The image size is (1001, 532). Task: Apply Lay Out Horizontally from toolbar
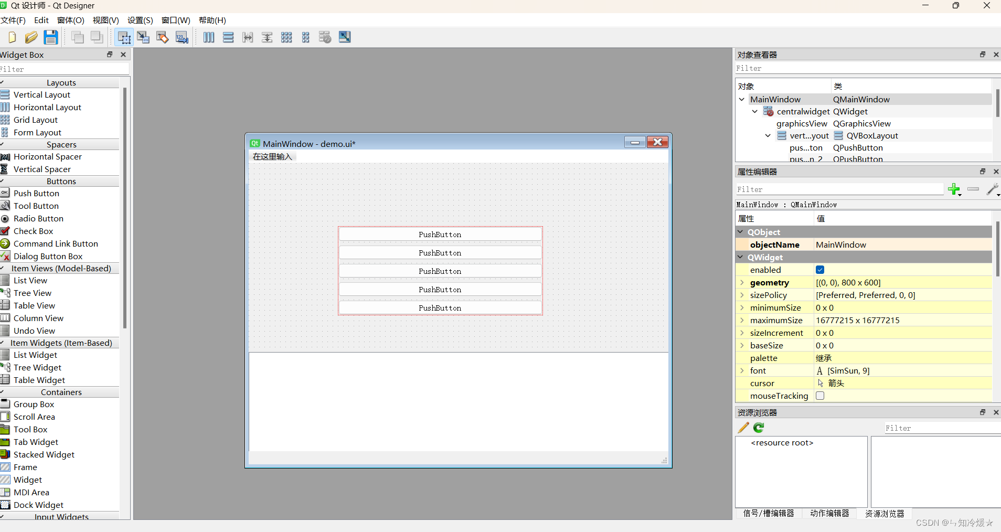pyautogui.click(x=209, y=37)
